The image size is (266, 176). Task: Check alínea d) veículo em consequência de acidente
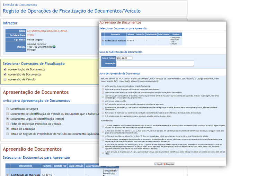point(103,97)
